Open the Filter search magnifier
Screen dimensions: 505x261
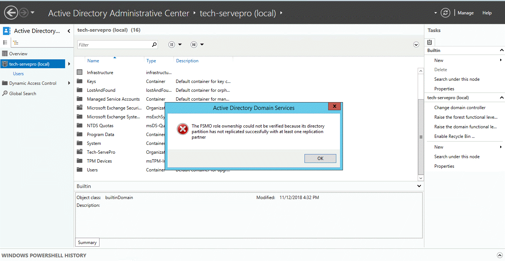(154, 44)
